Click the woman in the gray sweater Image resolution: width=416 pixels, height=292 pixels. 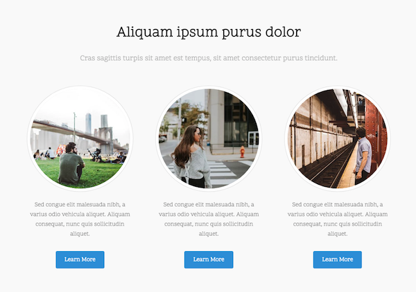191,158
